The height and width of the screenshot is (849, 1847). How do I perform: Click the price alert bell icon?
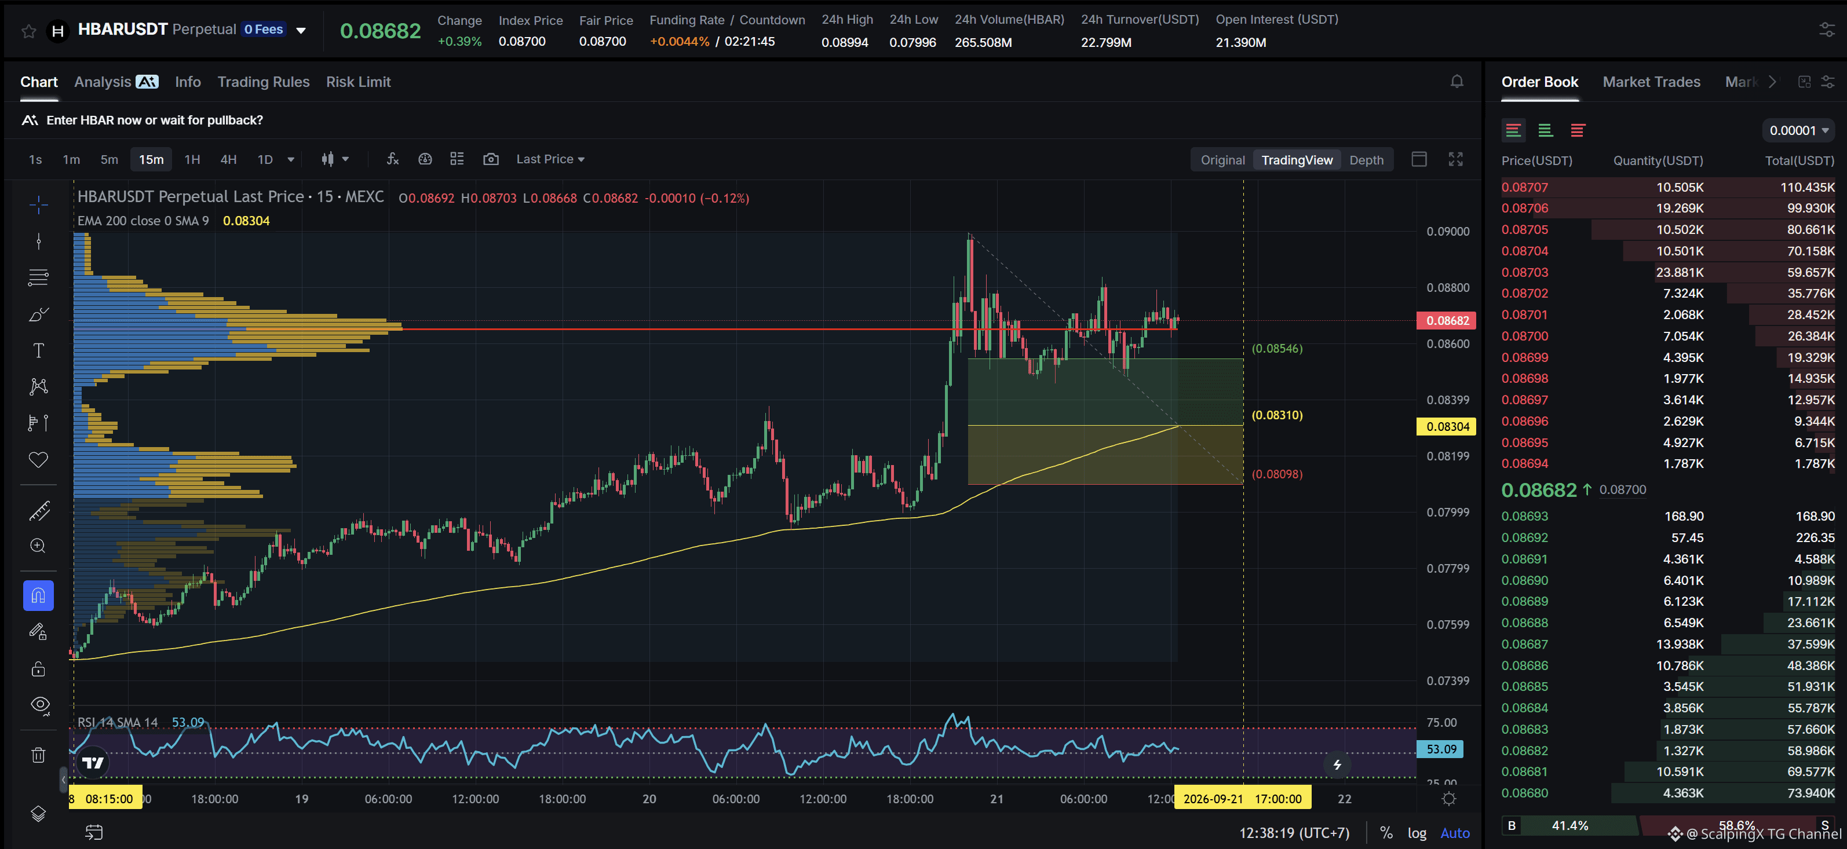pyautogui.click(x=1457, y=82)
